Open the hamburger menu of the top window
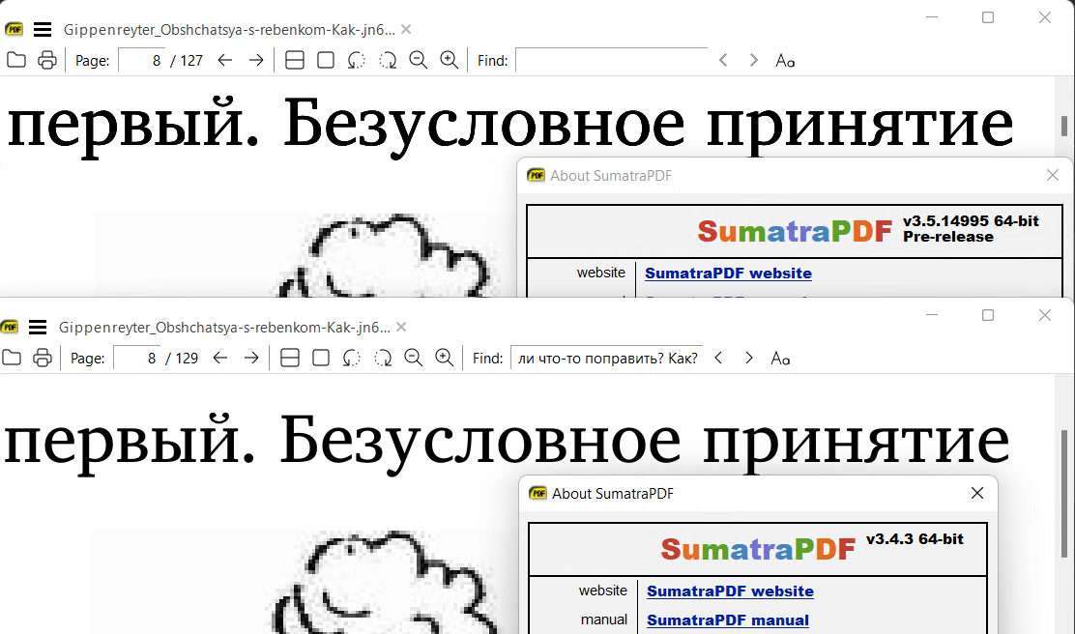Viewport: 1075px width, 634px height. 42,29
